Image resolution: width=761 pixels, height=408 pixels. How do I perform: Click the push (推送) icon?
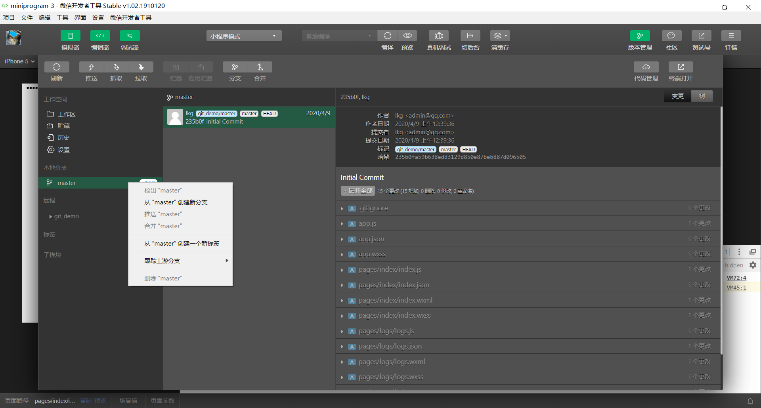pos(92,67)
